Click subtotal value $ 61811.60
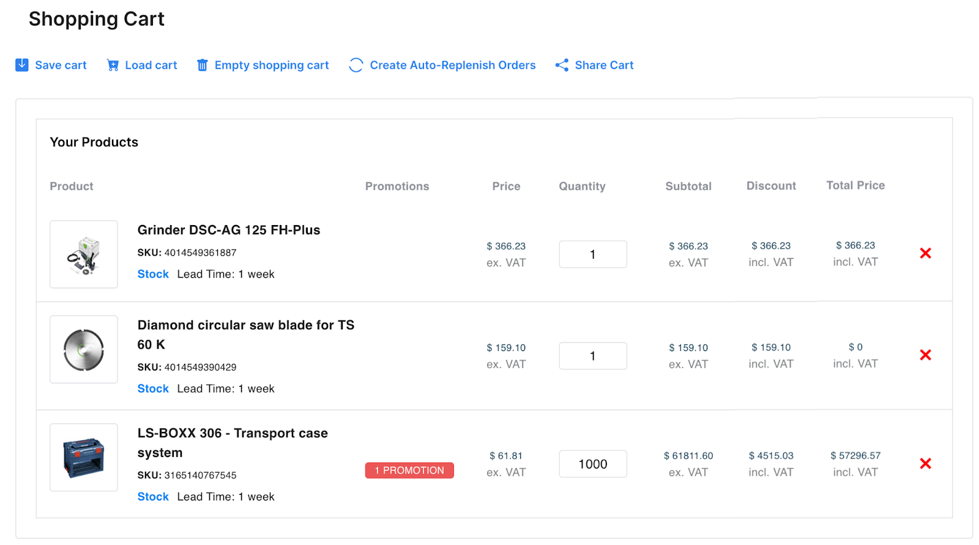Viewport: 979px width, 545px height. coord(688,456)
